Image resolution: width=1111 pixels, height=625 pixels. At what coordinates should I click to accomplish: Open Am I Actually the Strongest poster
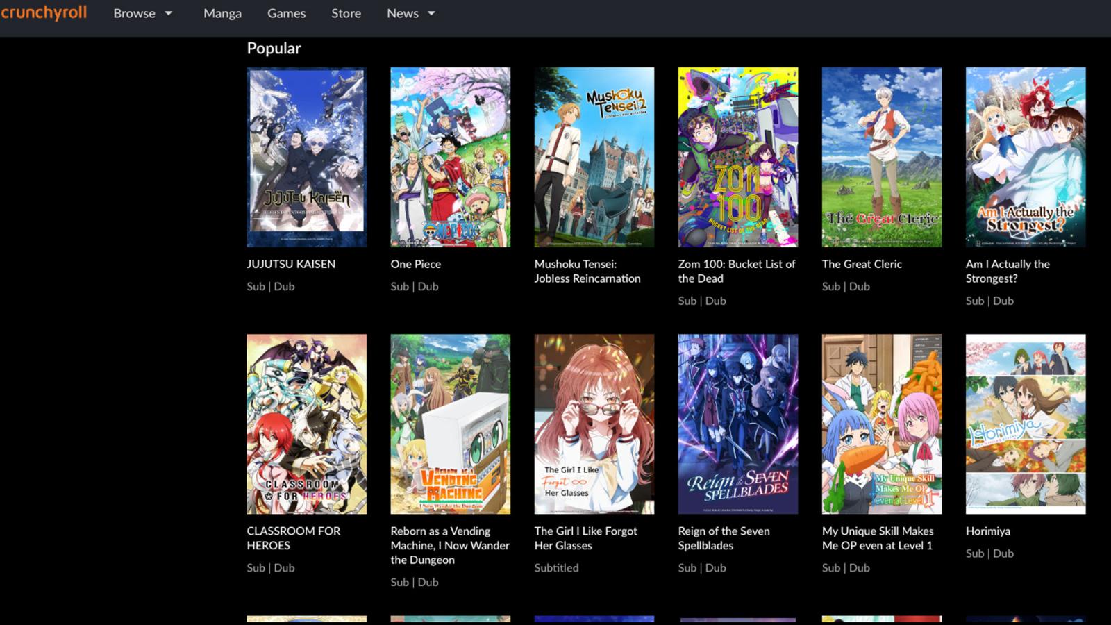tap(1025, 157)
